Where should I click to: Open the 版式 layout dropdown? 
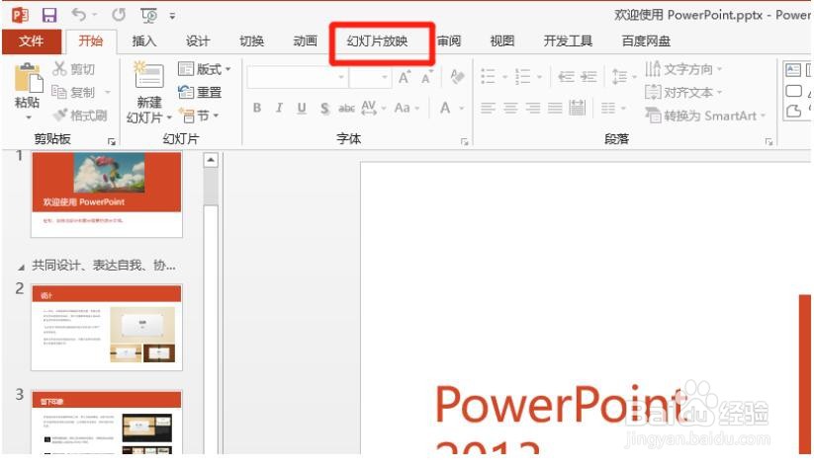click(x=204, y=69)
